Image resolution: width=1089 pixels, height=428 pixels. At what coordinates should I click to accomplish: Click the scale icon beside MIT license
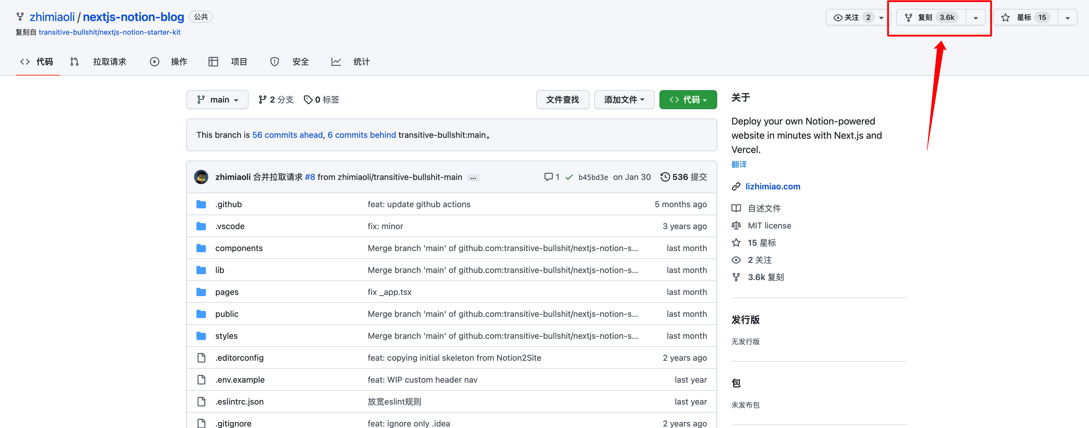[736, 226]
